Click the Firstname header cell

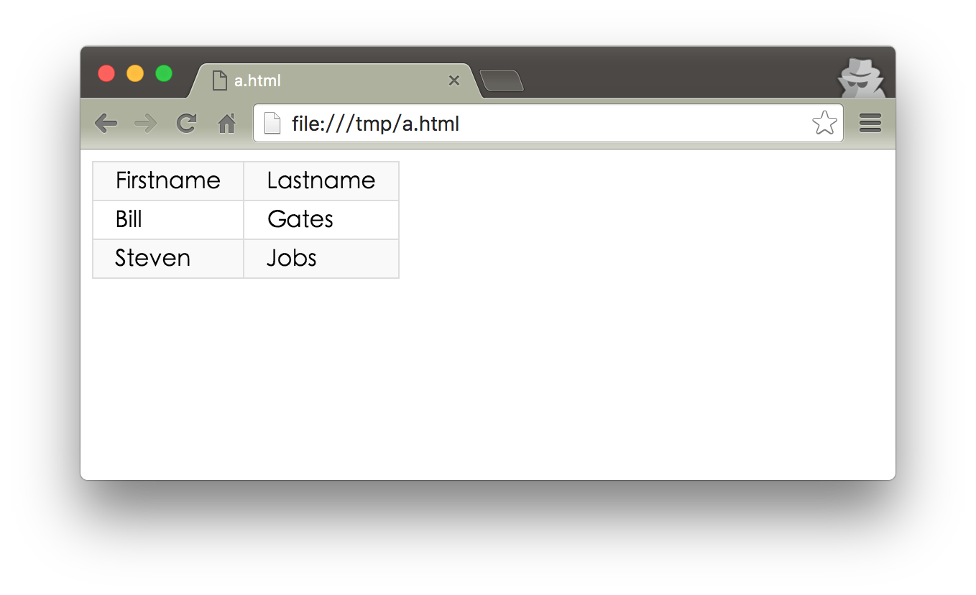[168, 180]
